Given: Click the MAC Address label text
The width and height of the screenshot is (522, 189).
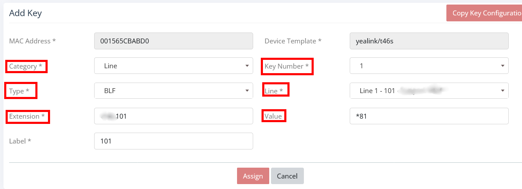Looking at the screenshot, I should click(x=32, y=41).
